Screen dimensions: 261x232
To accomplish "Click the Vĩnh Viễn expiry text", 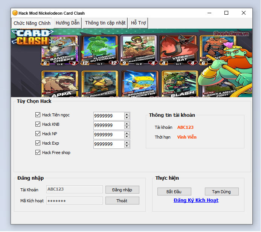I will [x=187, y=137].
